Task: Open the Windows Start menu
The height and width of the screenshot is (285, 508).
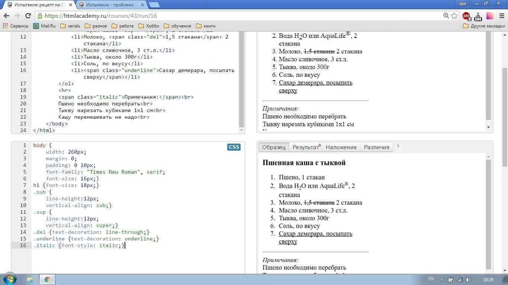Action: tap(10, 279)
